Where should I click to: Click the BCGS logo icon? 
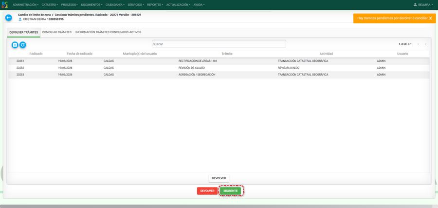pyautogui.click(x=5, y=5)
